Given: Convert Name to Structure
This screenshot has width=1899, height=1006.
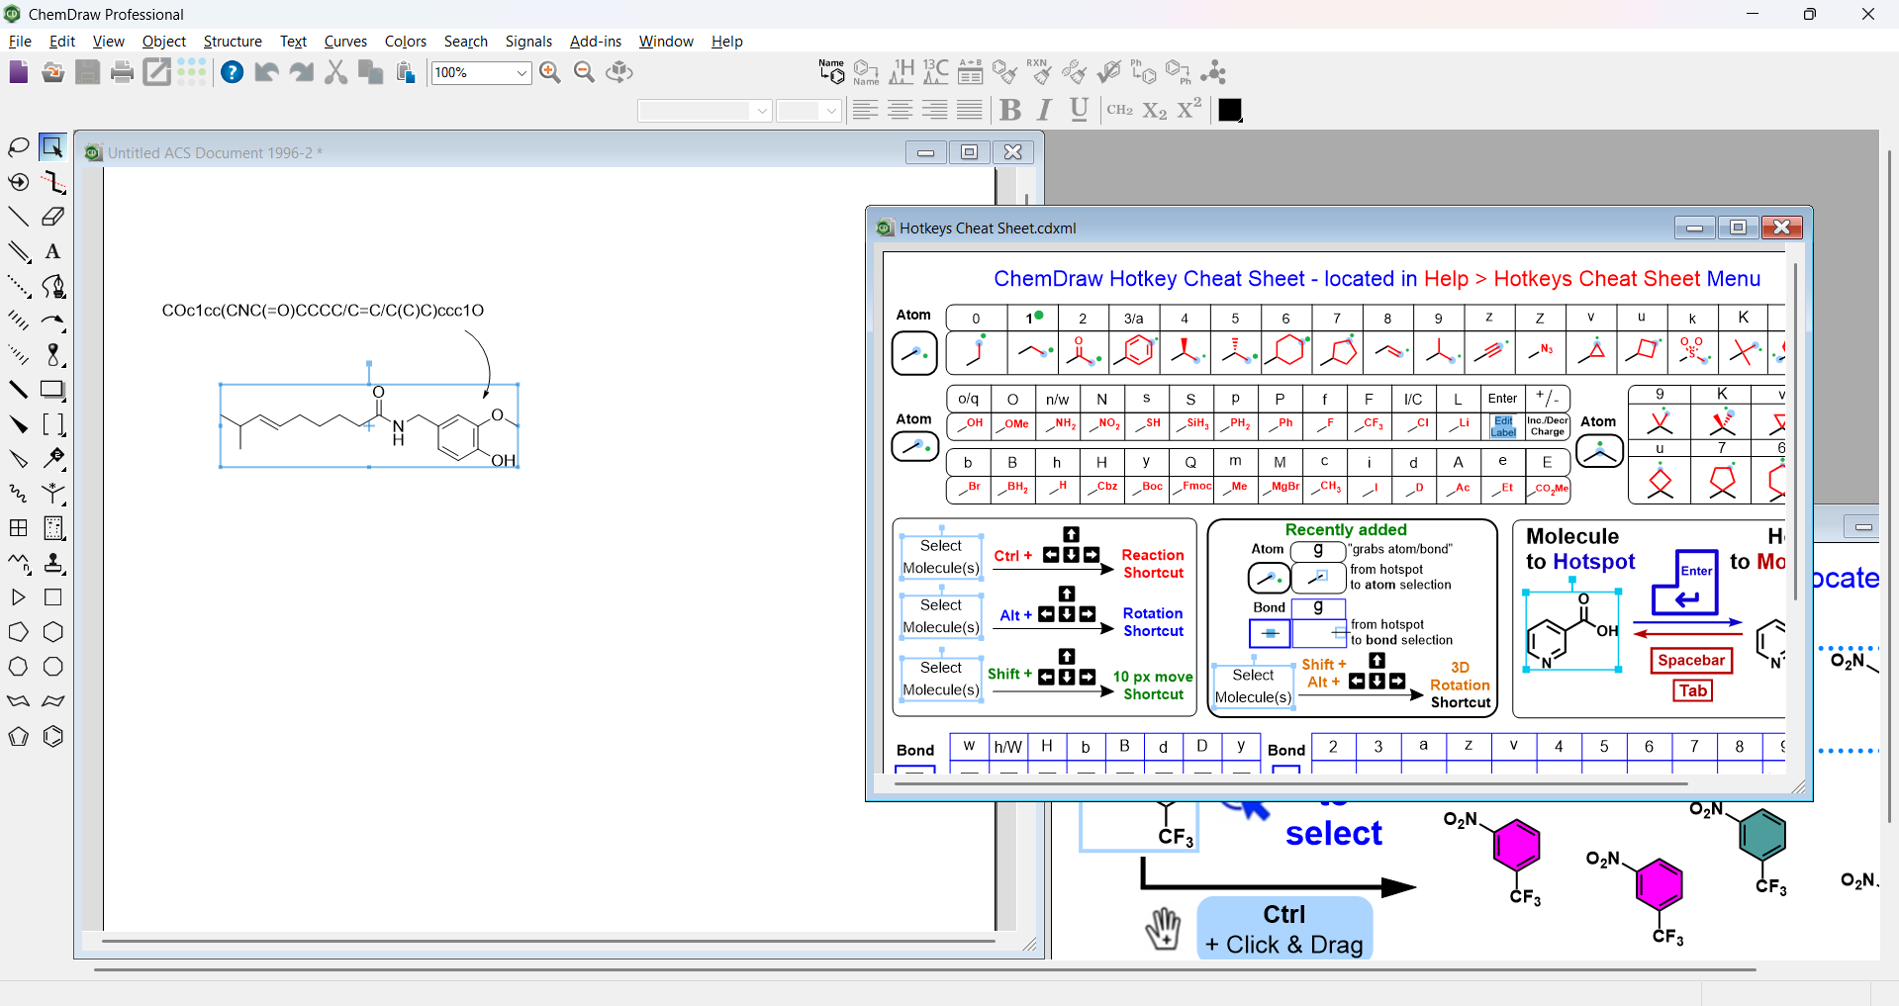Looking at the screenshot, I should pyautogui.click(x=832, y=72).
